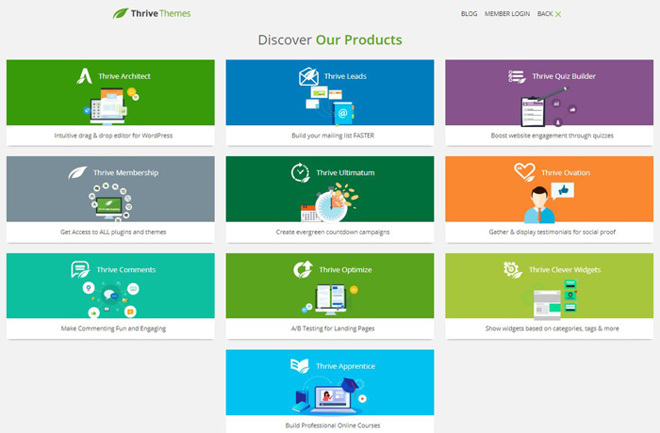Open the Thrive Quiz Builder title link
The image size is (660, 433).
tap(564, 76)
